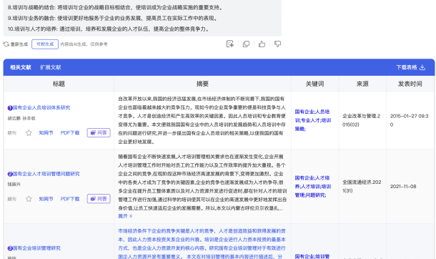The height and width of the screenshot is (259, 436).
Task: Click the 可控生成 button
Action: [x=45, y=44]
